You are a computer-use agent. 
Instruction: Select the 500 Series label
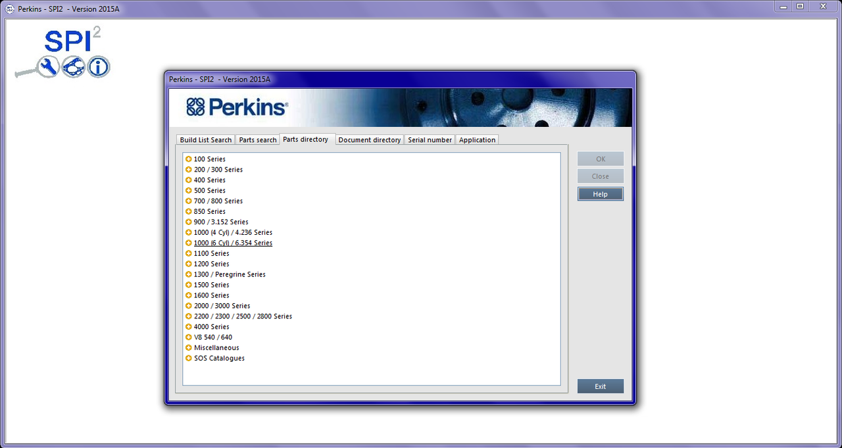click(210, 191)
